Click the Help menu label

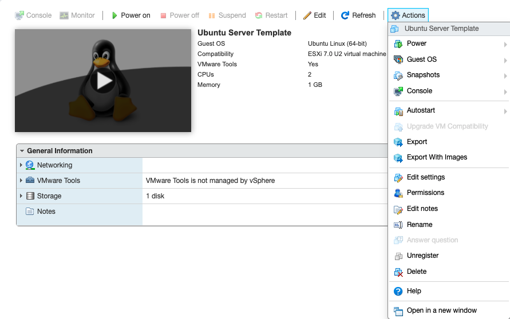414,291
